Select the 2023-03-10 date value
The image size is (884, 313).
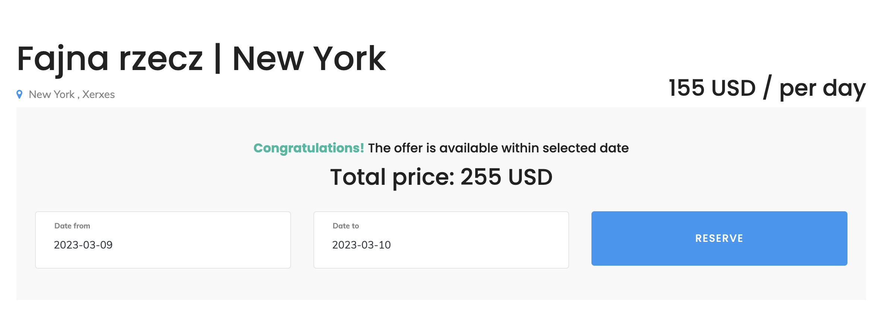coord(362,245)
